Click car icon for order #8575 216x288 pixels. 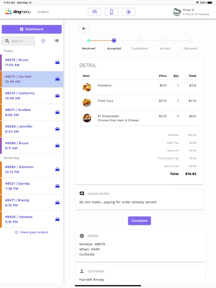[x=57, y=79]
